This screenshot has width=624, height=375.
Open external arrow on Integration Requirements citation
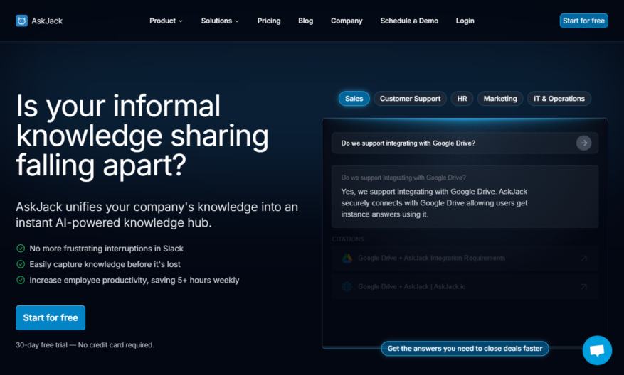tap(584, 259)
